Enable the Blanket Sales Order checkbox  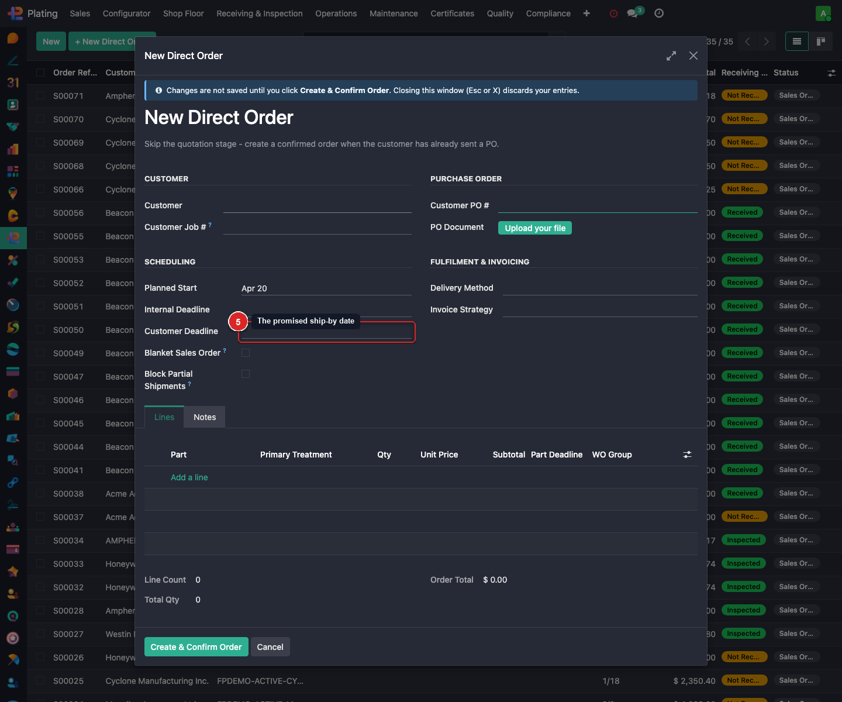246,353
